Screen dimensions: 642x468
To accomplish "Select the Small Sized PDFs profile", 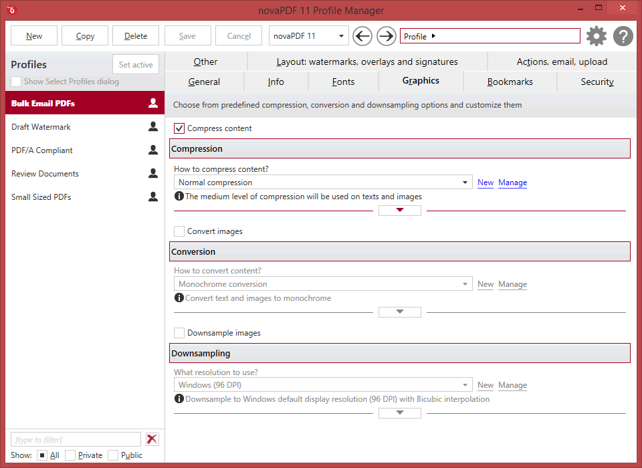I will [85, 197].
